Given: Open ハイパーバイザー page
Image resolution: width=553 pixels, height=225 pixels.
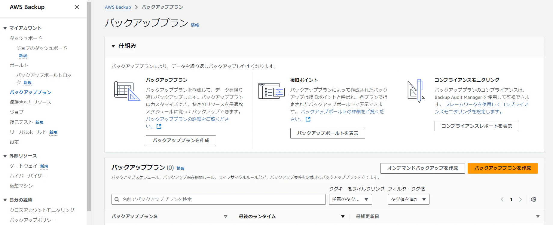Looking at the screenshot, I should pos(28,176).
